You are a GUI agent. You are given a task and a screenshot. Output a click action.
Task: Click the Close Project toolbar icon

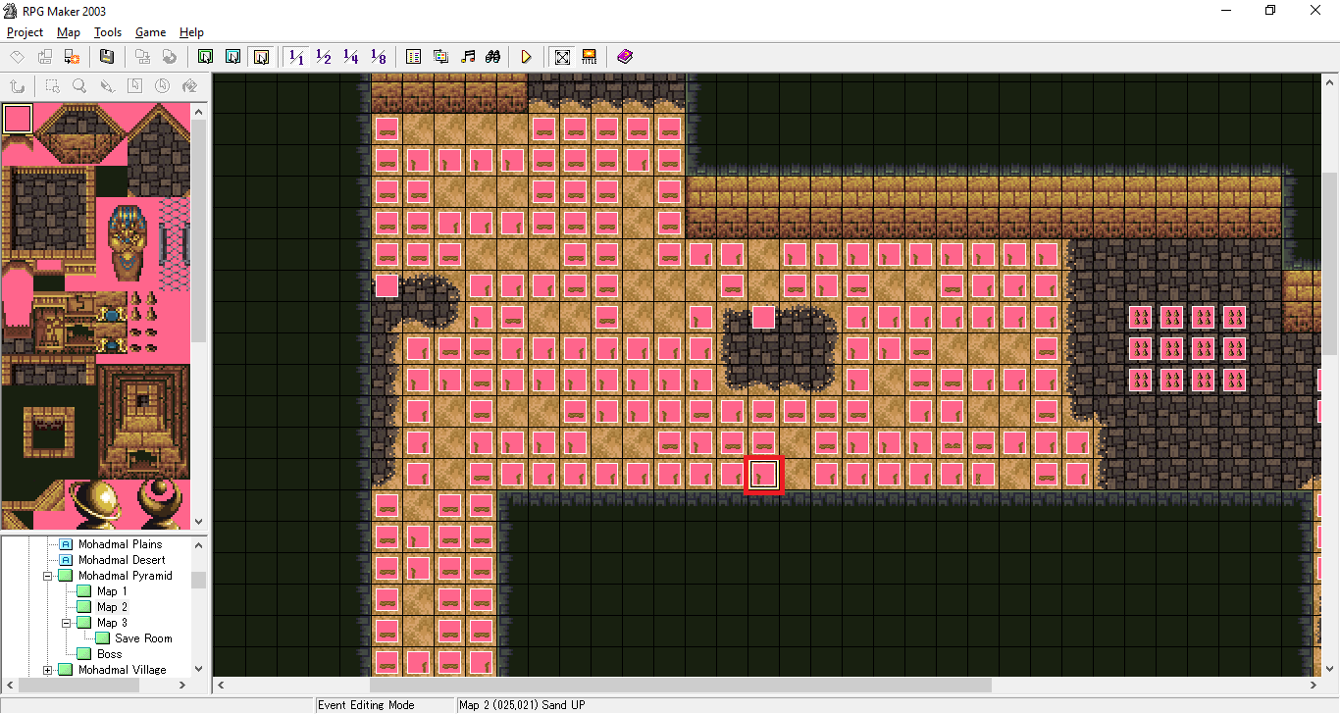click(72, 57)
